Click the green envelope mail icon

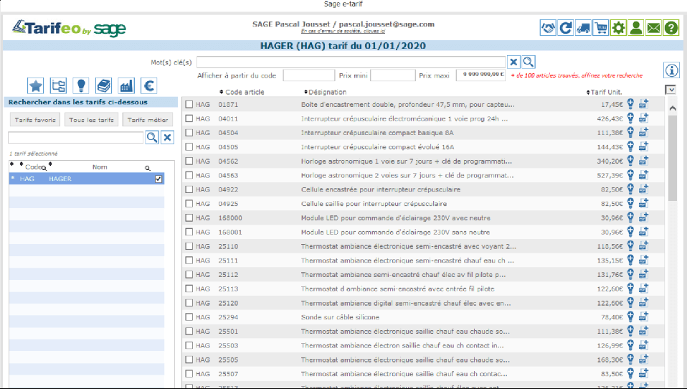(653, 28)
